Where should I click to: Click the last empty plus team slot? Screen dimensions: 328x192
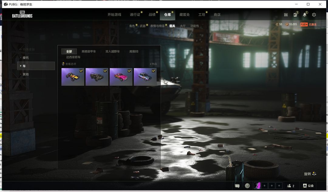pyautogui.click(x=279, y=186)
